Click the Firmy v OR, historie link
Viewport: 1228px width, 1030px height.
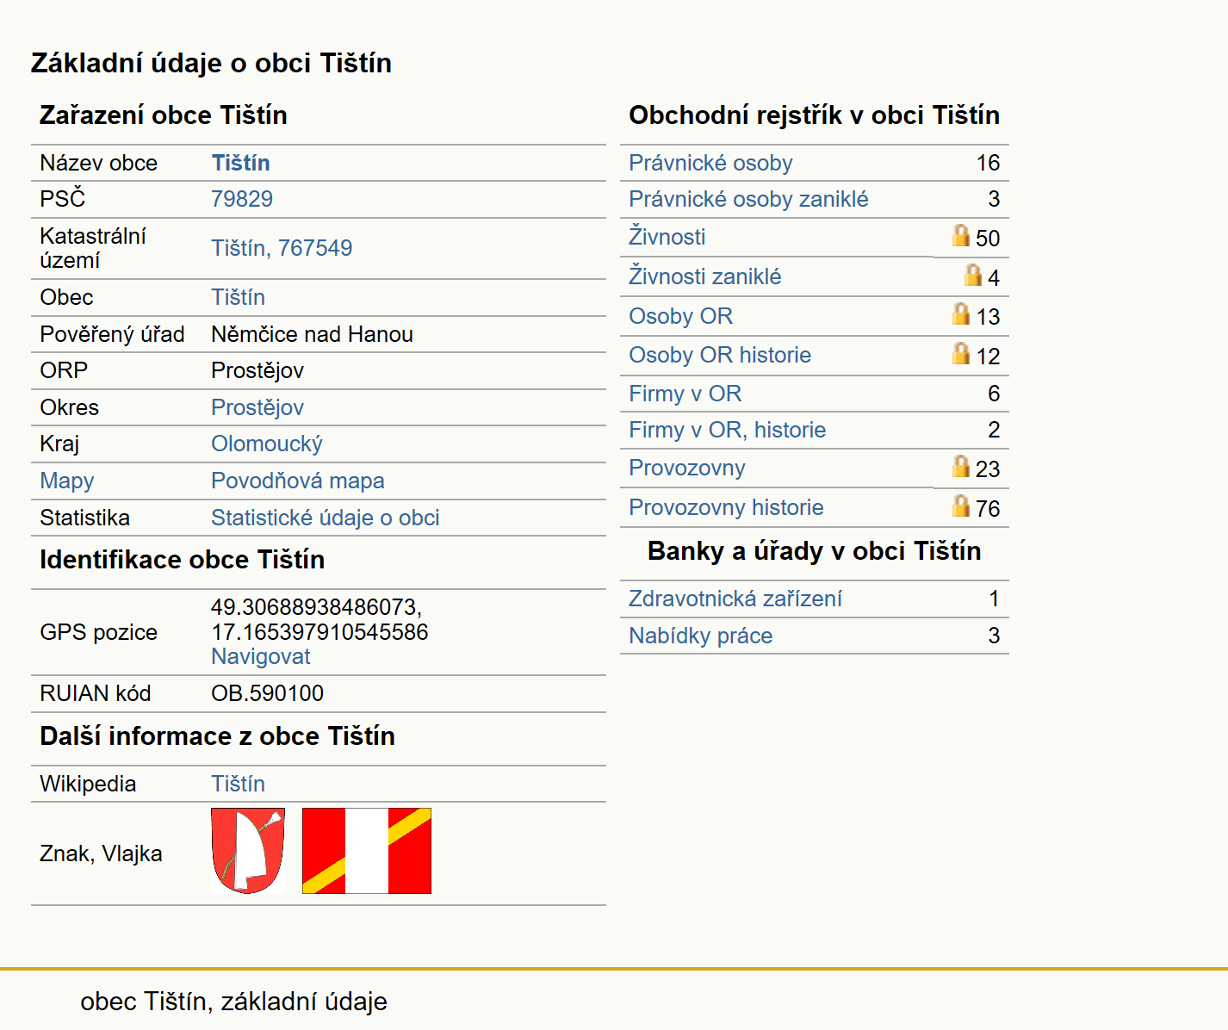728,430
